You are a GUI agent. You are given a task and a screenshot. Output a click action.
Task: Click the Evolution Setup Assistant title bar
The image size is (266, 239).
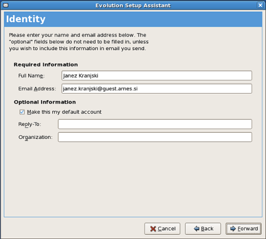click(x=133, y=5)
